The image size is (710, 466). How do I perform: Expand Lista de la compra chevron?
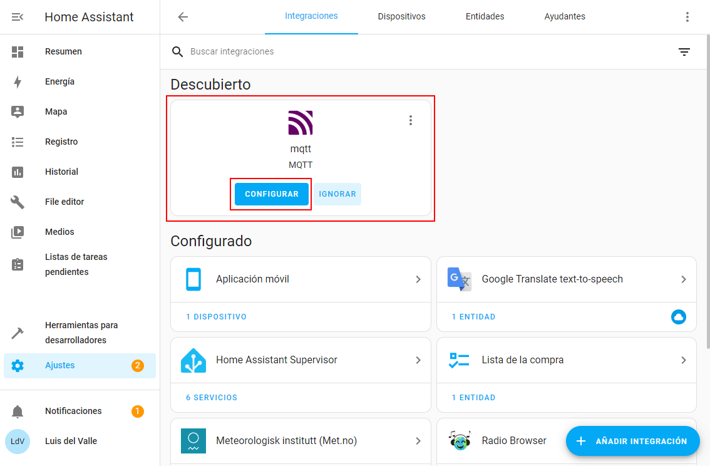click(684, 360)
